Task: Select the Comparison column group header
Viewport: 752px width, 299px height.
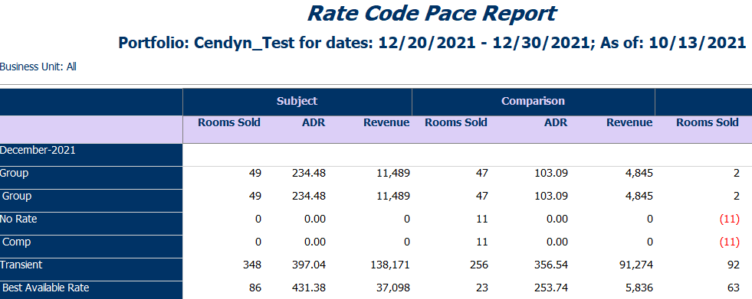Action: pos(533,102)
